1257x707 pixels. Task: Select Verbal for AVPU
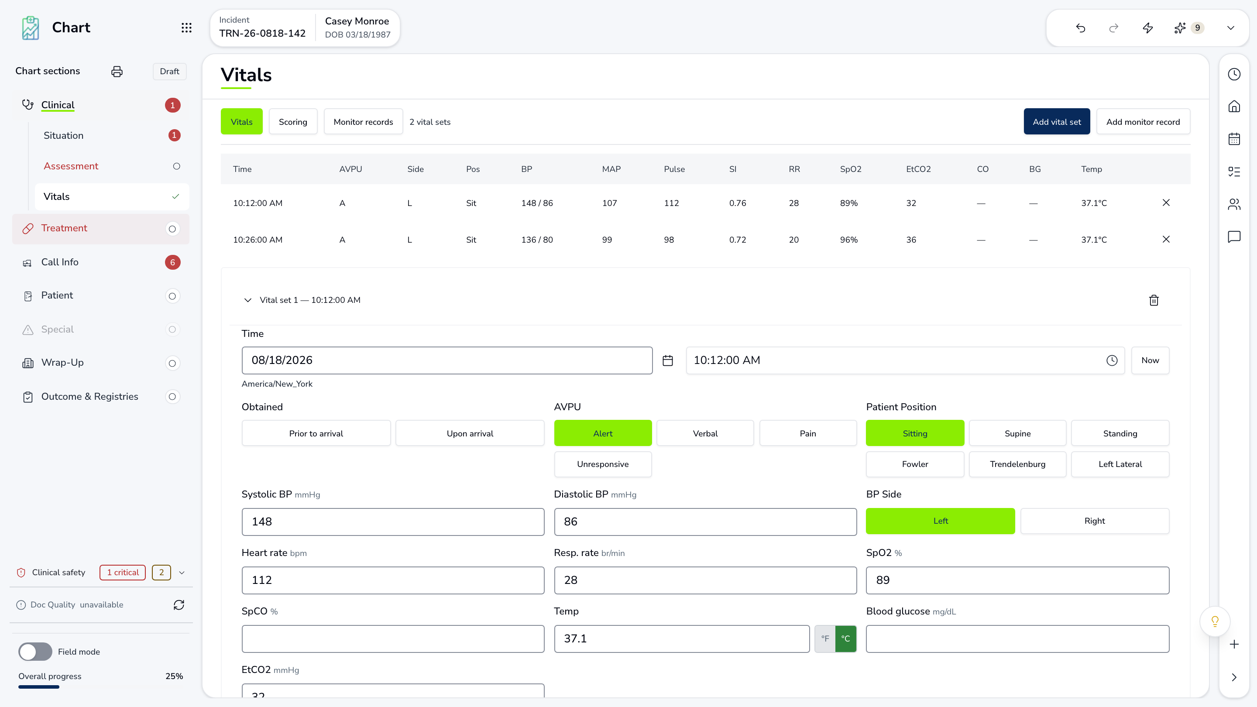[x=705, y=433]
